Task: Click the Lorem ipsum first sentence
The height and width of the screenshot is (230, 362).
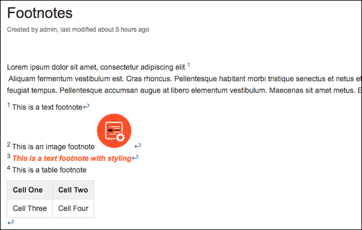Action: pyautogui.click(x=96, y=67)
